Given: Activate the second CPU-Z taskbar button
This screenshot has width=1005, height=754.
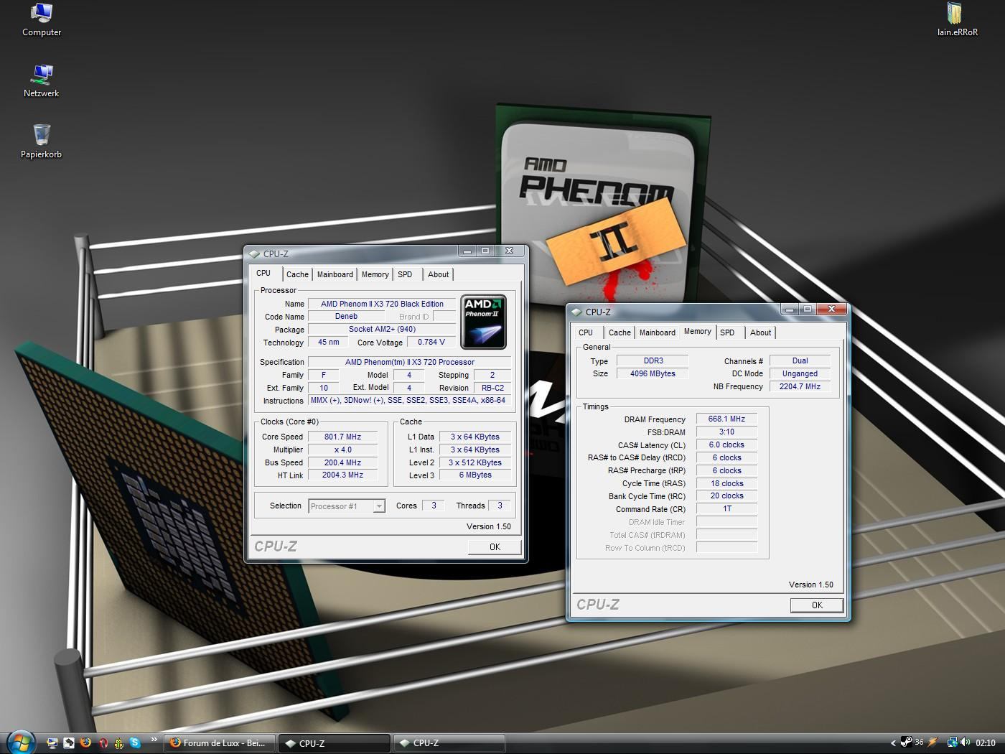Looking at the screenshot, I should (449, 743).
